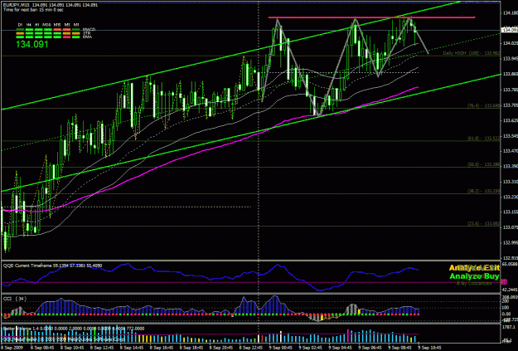Click the '(76.4) - 133.690' Fibonacci label

coord(484,105)
